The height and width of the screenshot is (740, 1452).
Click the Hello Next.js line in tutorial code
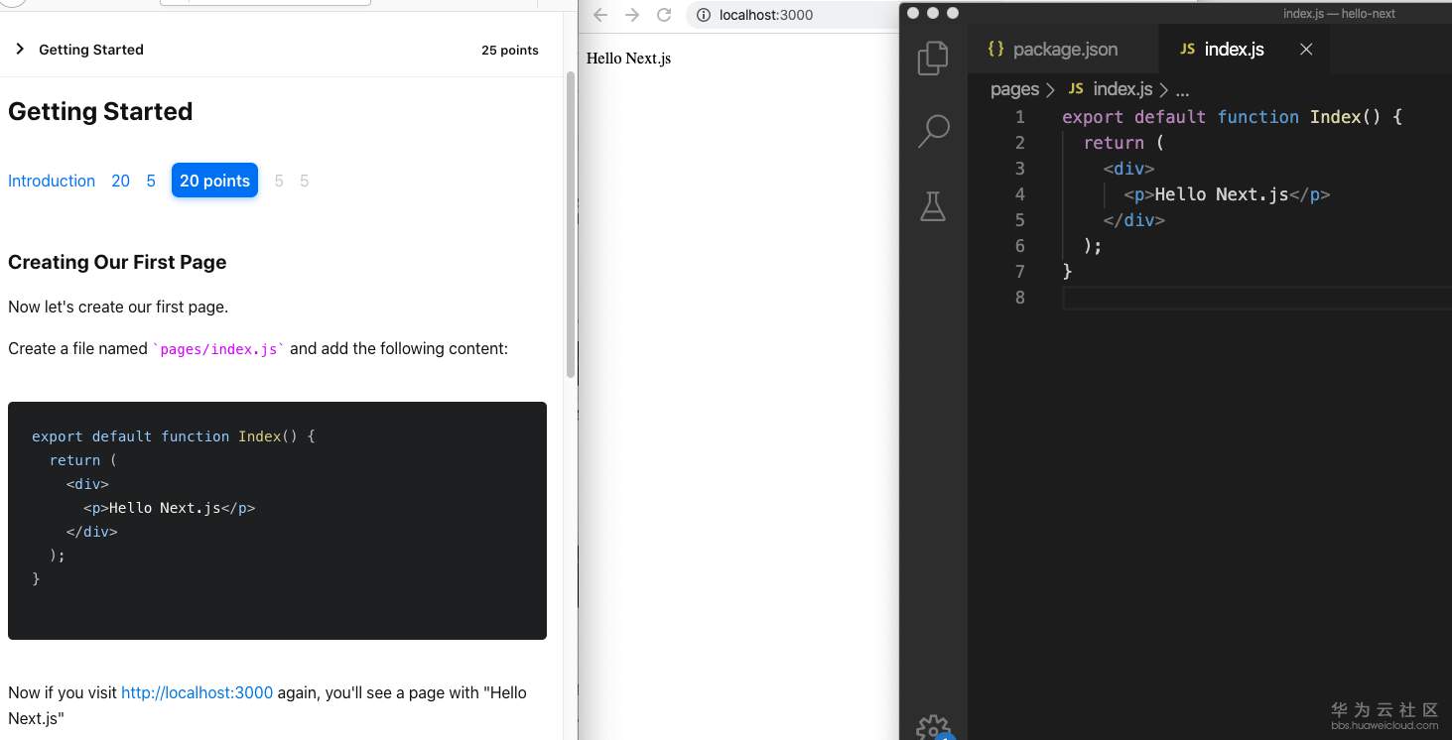pos(170,508)
